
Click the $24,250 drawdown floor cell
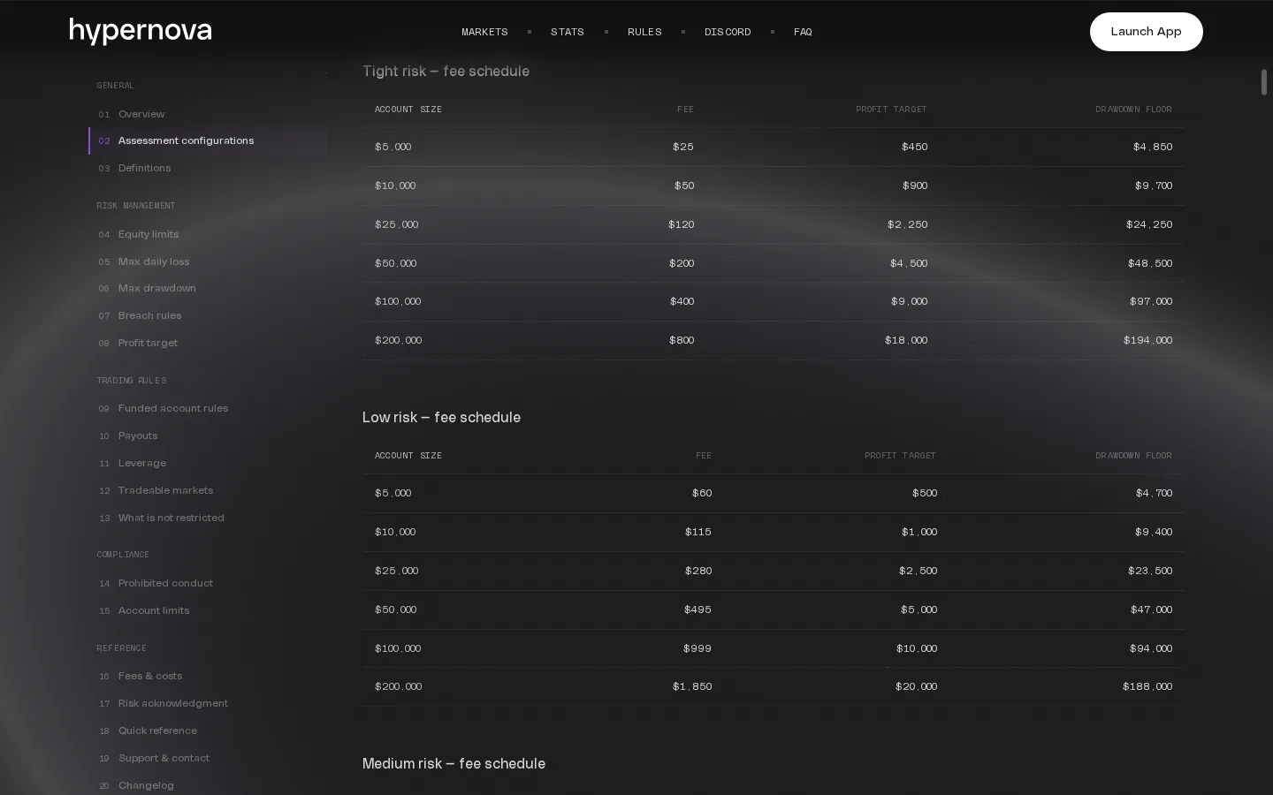(1149, 224)
